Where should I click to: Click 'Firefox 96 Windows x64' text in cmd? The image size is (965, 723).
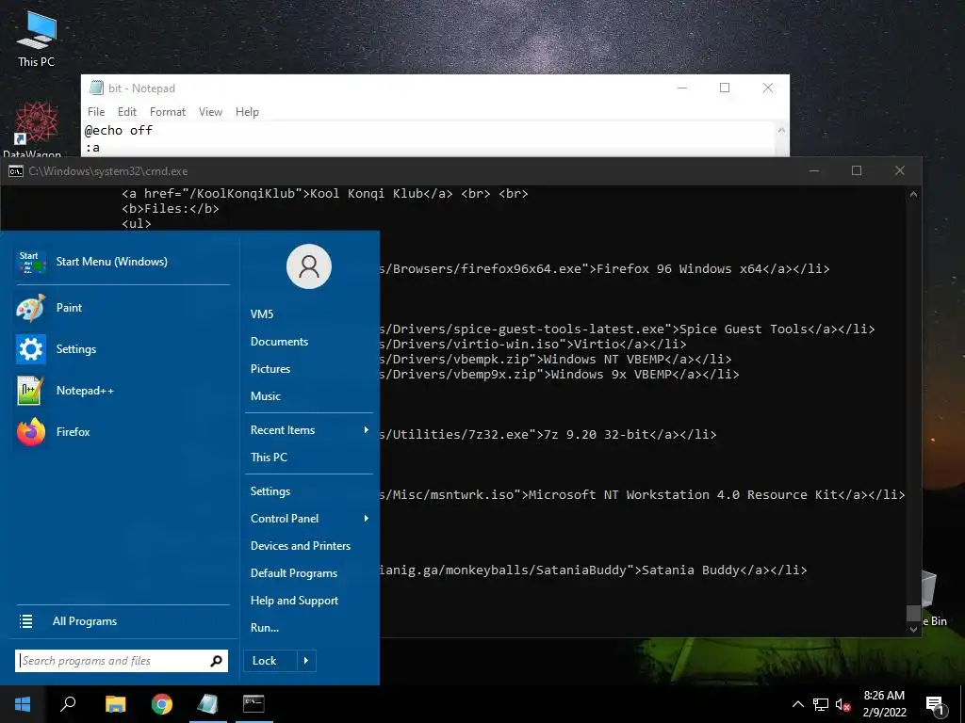(x=679, y=268)
